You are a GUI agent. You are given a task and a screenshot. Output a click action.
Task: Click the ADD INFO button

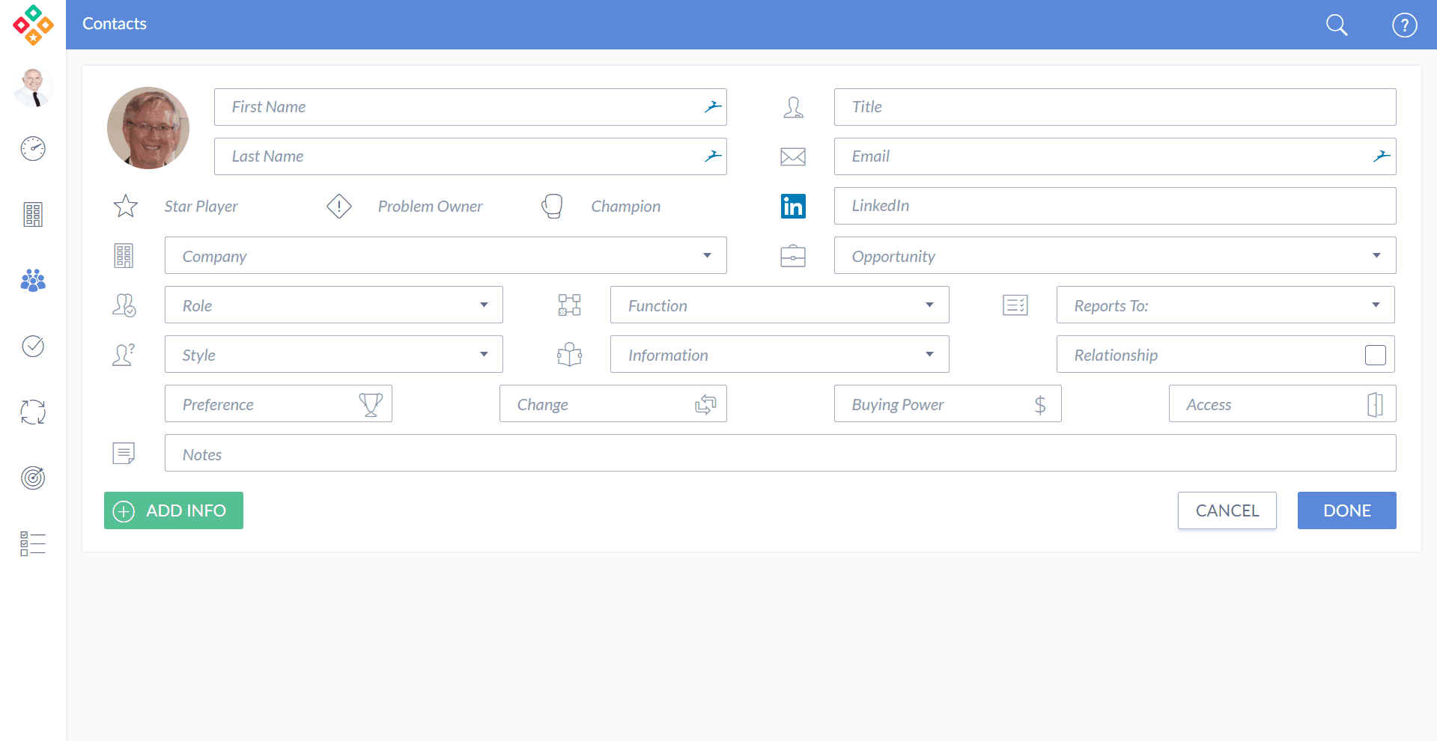[174, 510]
